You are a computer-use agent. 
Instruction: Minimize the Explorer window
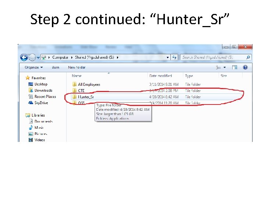click(226, 47)
